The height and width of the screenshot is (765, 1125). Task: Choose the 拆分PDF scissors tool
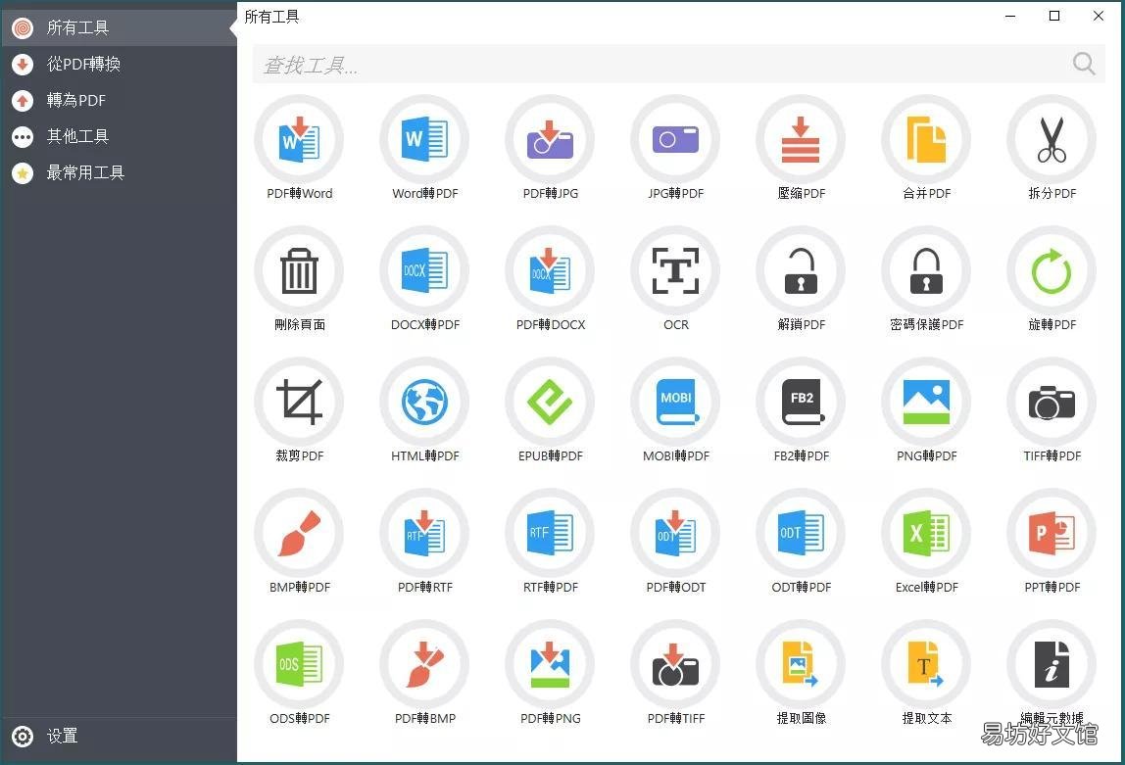pos(1052,140)
